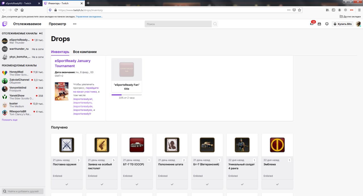Open Firefox account icon
This screenshot has height=196, width=363.
(x=339, y=10)
